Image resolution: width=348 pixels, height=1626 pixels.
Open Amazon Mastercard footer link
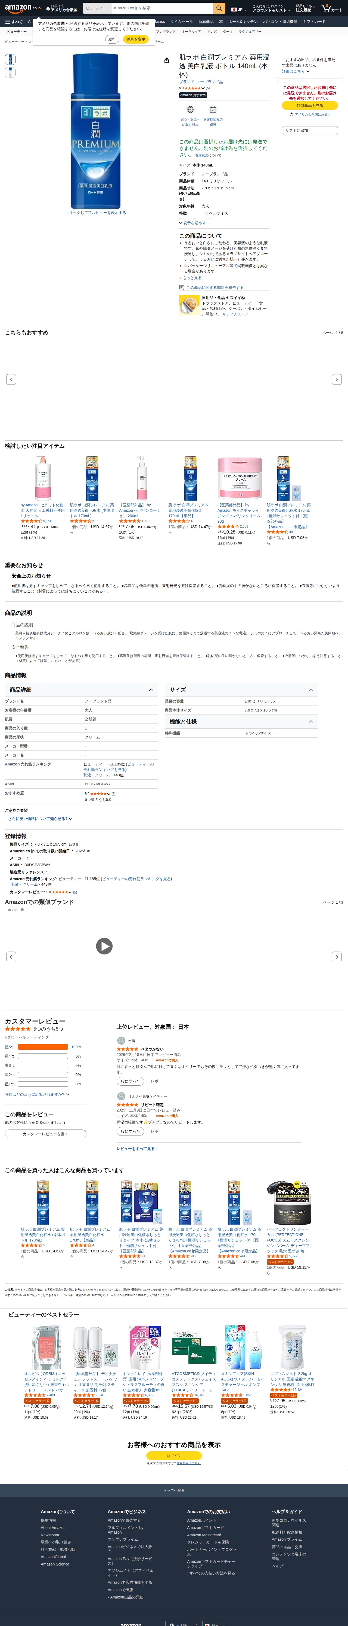(x=204, y=1535)
